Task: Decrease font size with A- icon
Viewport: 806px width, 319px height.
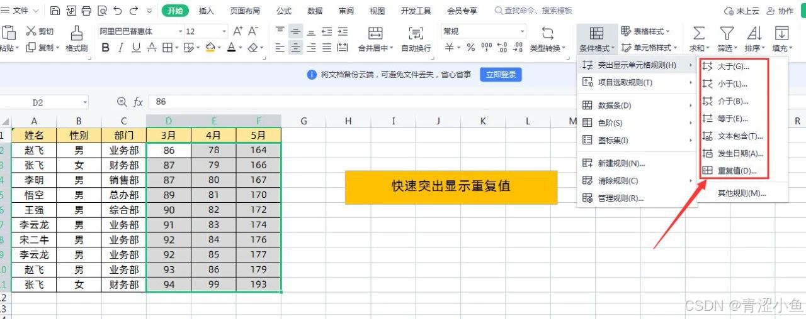Action: click(253, 31)
